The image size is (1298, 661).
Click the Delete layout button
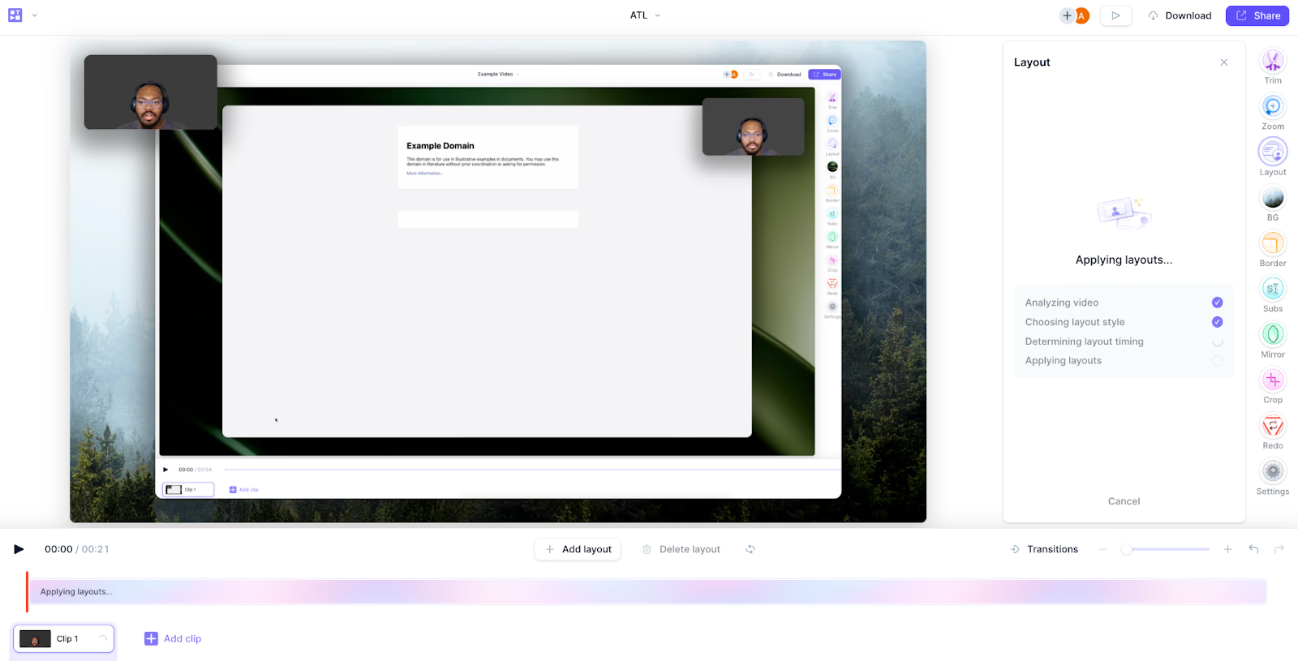[x=681, y=549]
